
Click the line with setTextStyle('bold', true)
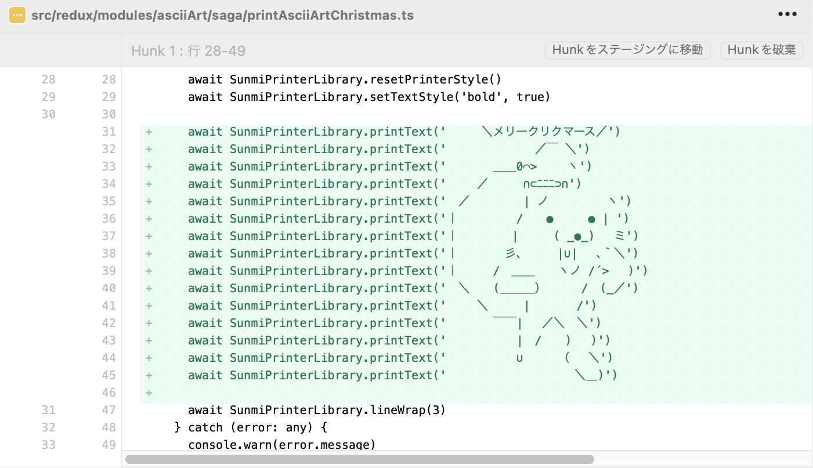(x=476, y=97)
